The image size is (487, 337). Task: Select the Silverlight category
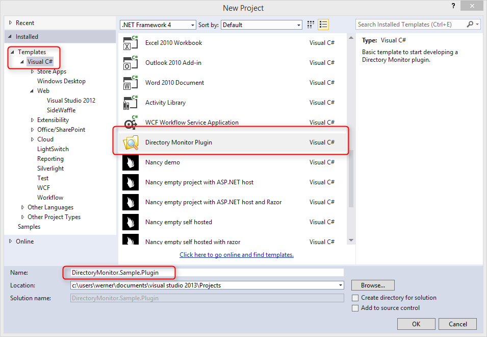click(50, 168)
